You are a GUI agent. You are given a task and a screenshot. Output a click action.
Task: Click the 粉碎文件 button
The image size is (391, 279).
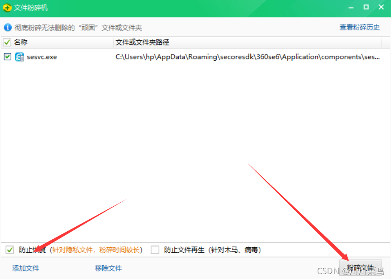[x=361, y=268]
